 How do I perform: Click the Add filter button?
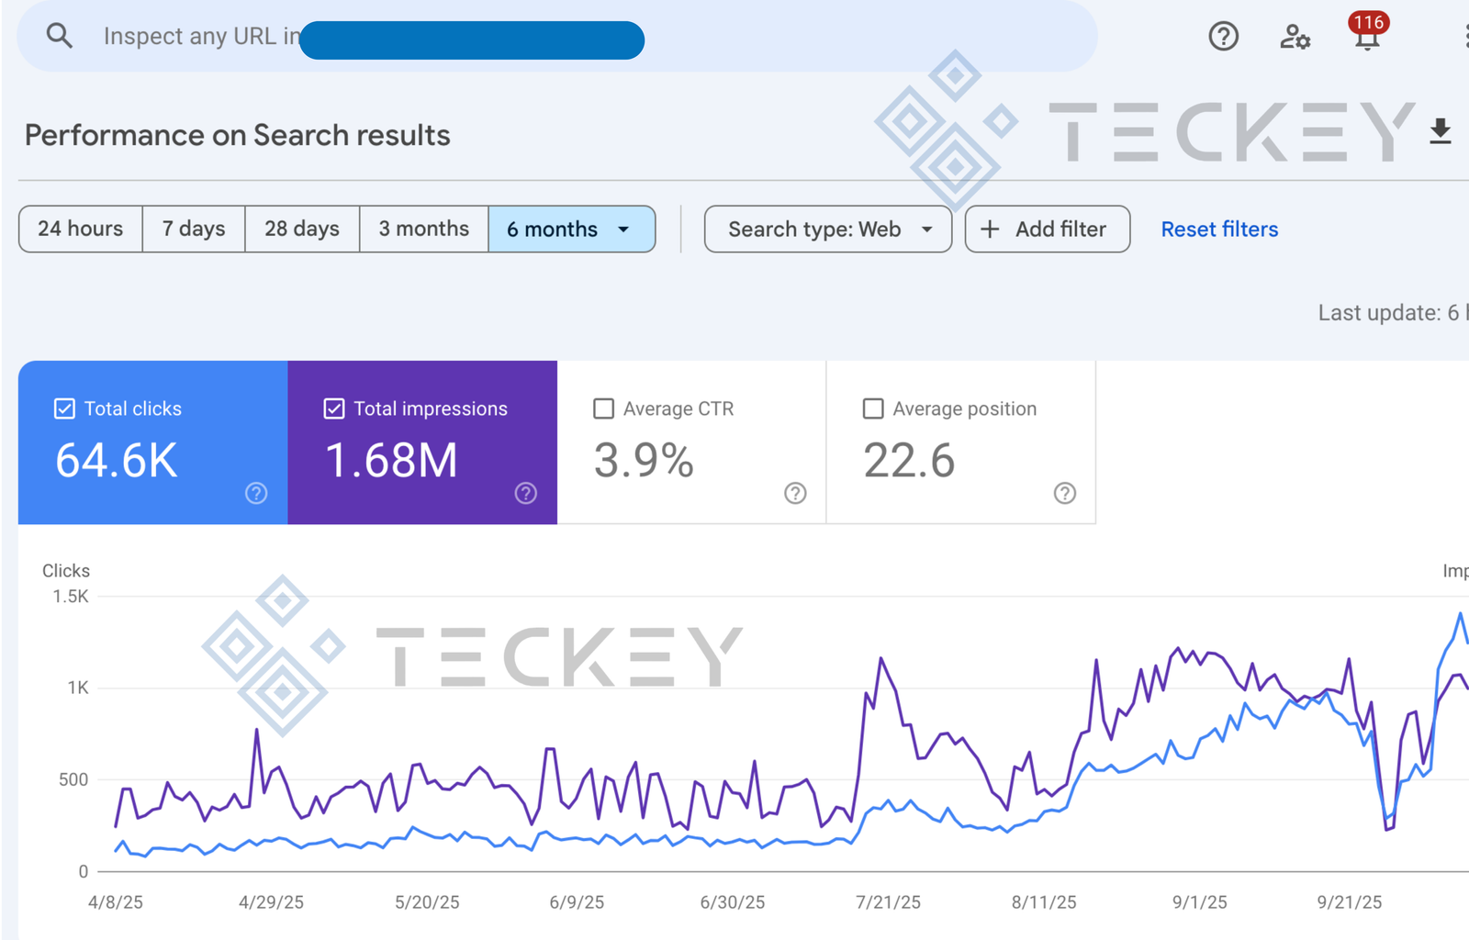coord(1047,229)
